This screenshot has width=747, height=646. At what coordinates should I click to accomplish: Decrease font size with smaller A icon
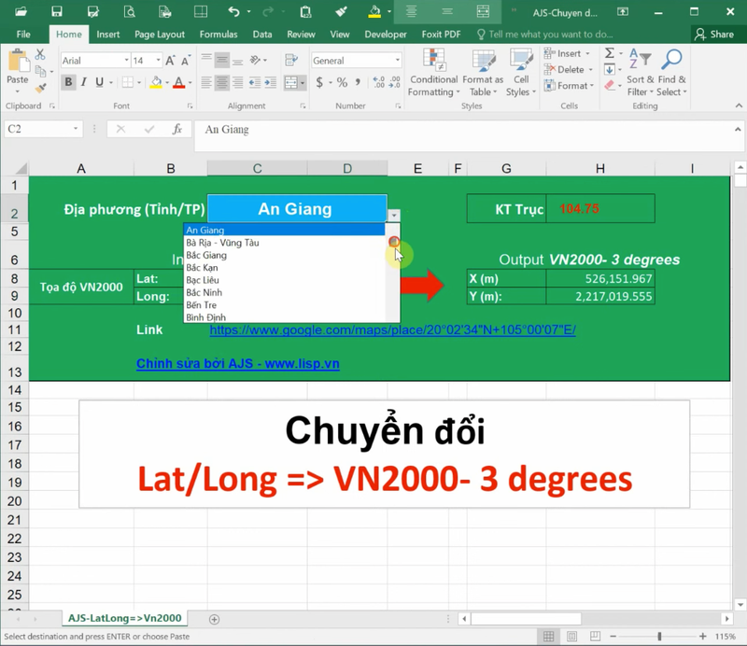(186, 61)
